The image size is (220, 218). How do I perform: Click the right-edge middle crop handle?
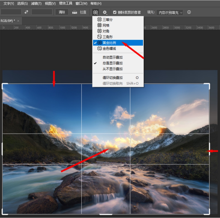tap(209, 149)
